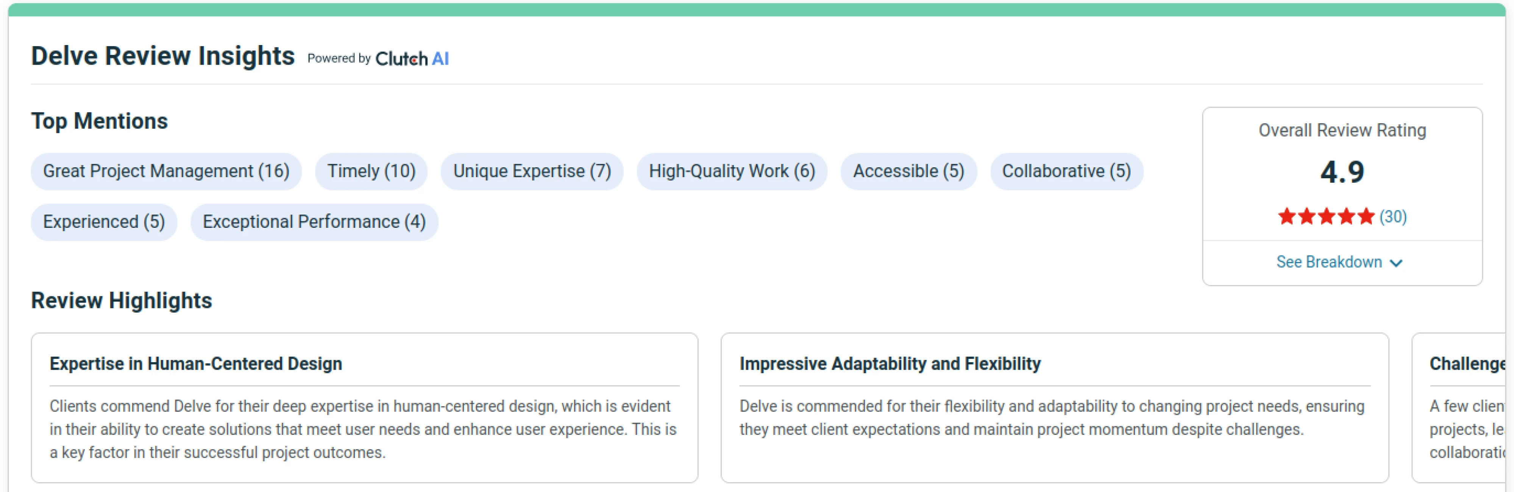
Task: Click the 4.9 overall rating score
Action: [1342, 173]
